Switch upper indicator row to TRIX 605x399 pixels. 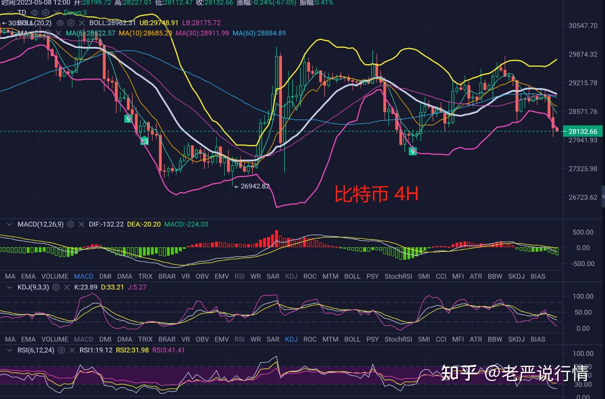coord(145,276)
